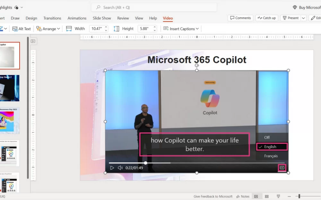This screenshot has width=321, height=200.
Task: Open the Comments pane
Action: click(x=240, y=18)
